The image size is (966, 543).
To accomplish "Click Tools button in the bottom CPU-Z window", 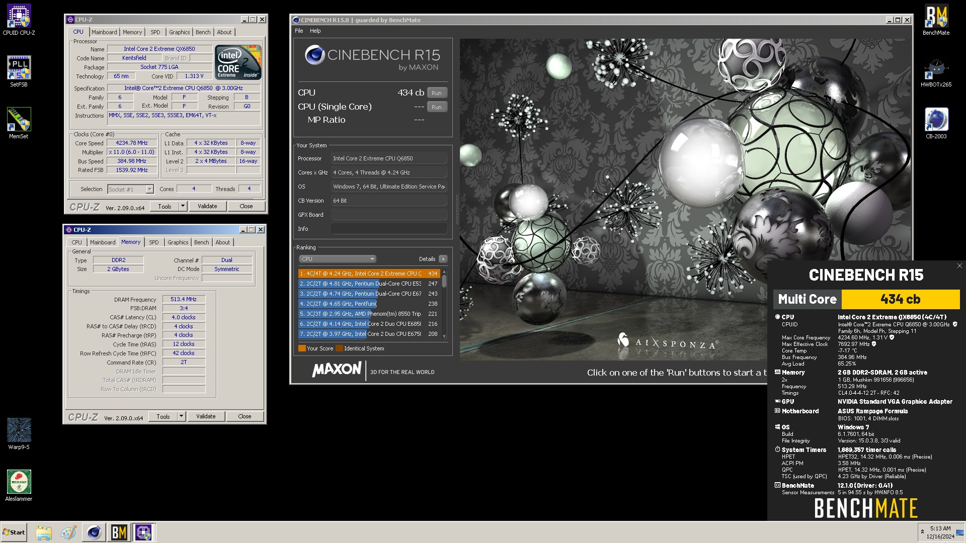I will (163, 416).
